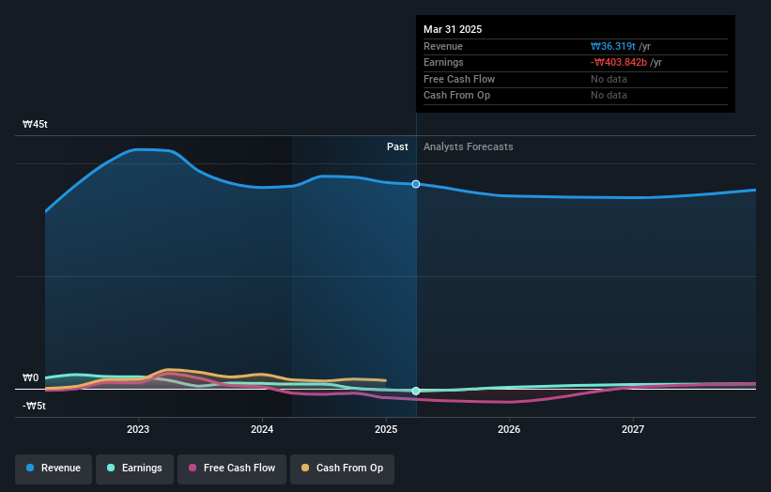Toggle the Free Cash Flow legend button
Viewport: 771px width, 492px height.
pos(232,469)
